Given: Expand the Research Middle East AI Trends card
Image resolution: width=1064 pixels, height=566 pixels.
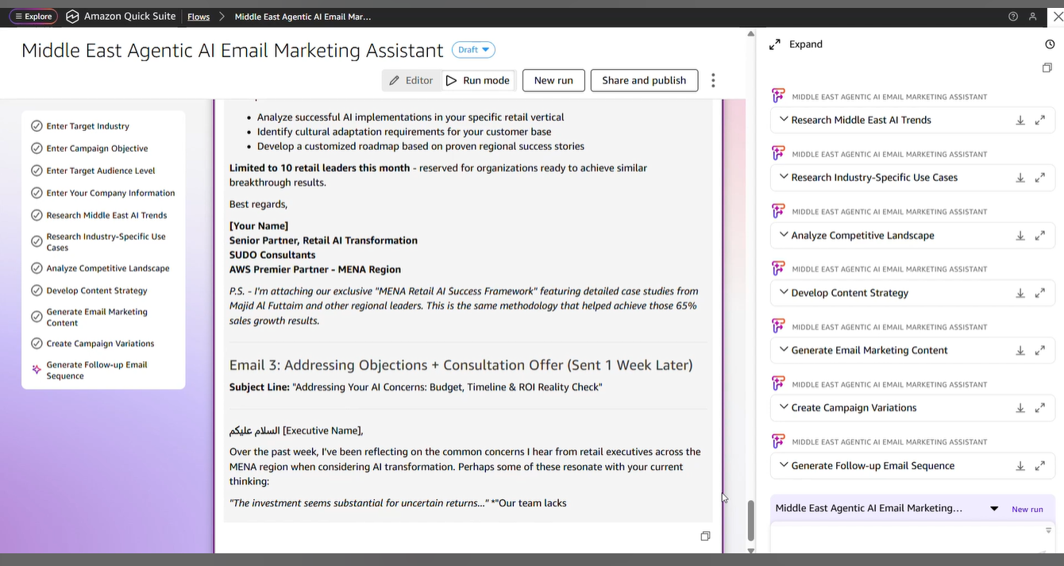Looking at the screenshot, I should [784, 120].
